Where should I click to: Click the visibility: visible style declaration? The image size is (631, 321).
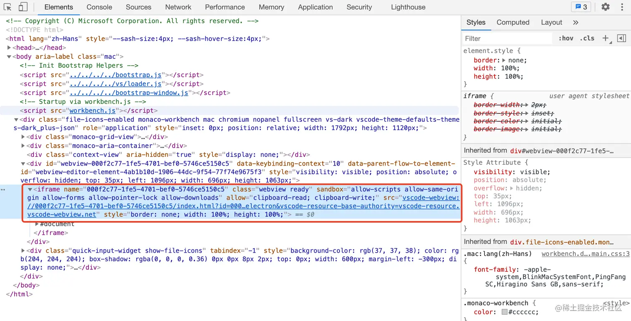pos(512,172)
